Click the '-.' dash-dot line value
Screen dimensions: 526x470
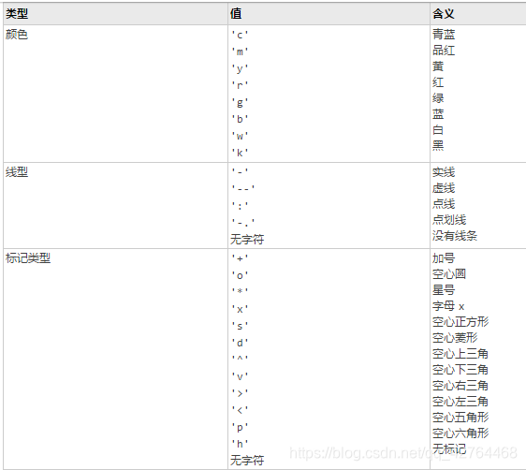(x=243, y=222)
